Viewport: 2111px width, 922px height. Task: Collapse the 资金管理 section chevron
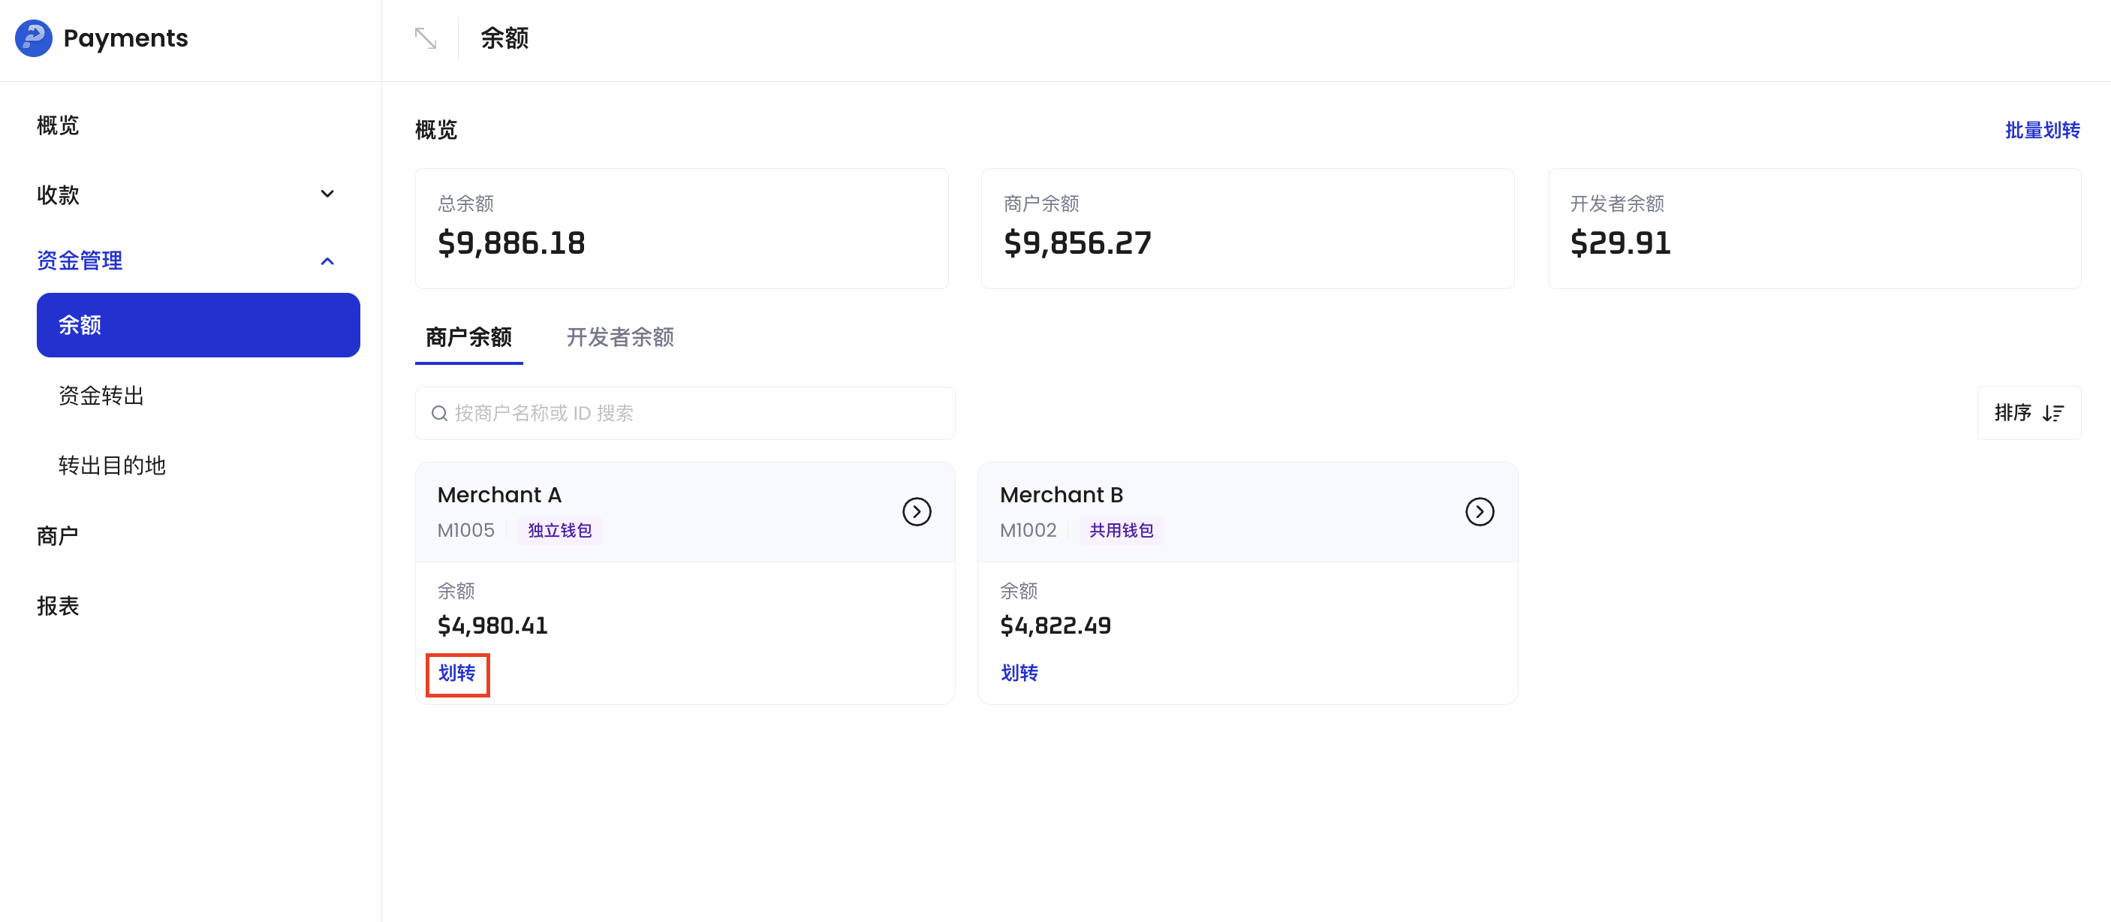click(327, 260)
